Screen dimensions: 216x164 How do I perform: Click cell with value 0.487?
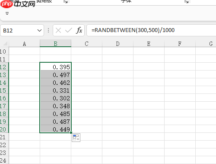tap(55, 121)
